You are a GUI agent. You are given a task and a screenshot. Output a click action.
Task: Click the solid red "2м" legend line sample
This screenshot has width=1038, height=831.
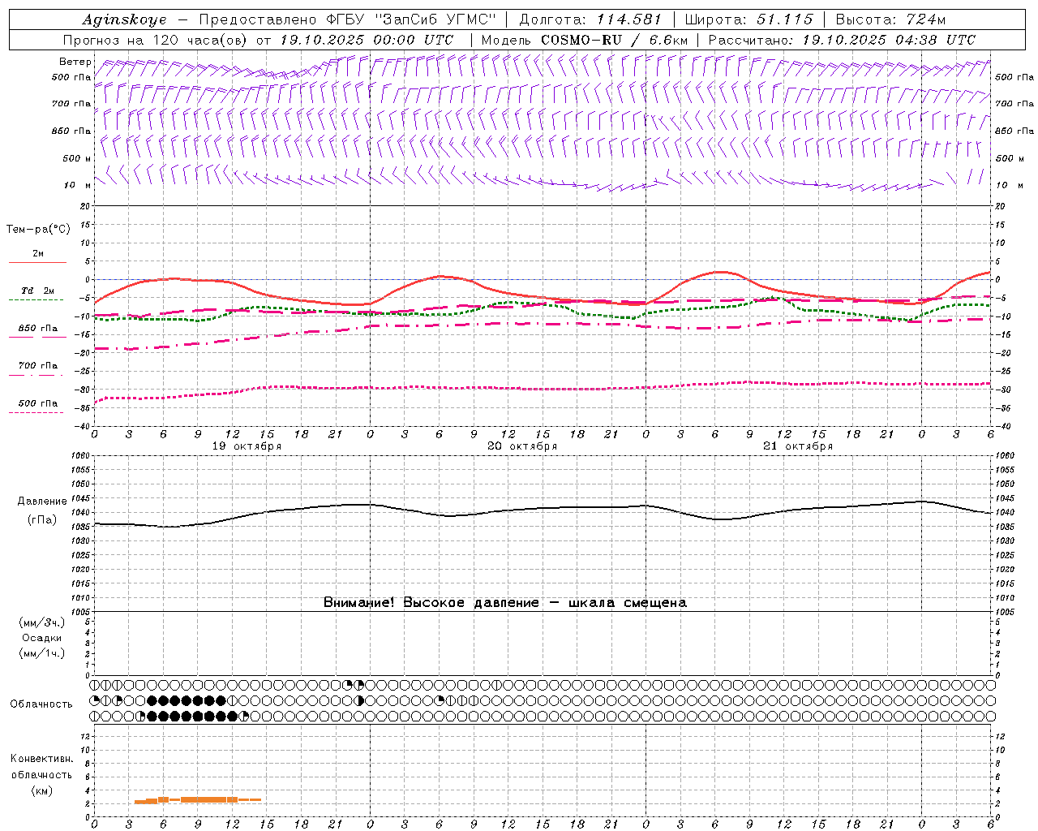37,263
